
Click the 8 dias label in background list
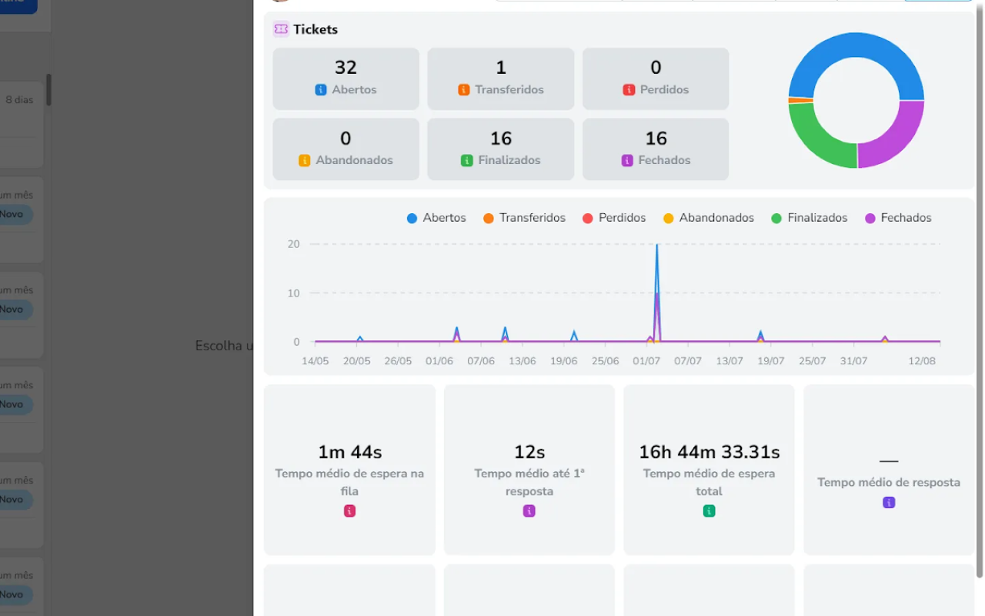click(19, 100)
